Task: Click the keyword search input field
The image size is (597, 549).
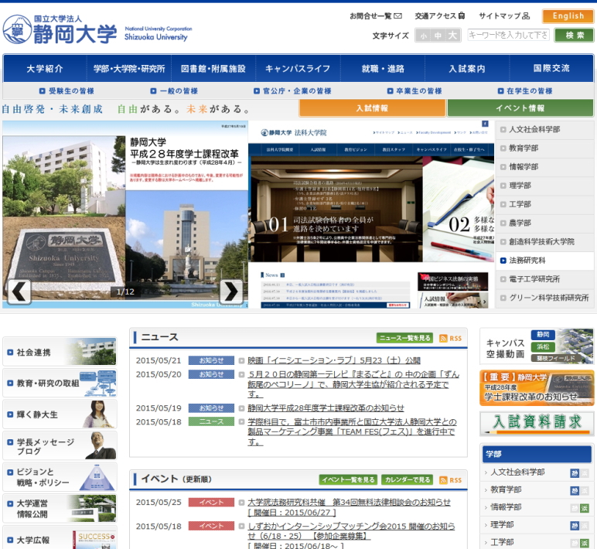Action: click(508, 35)
